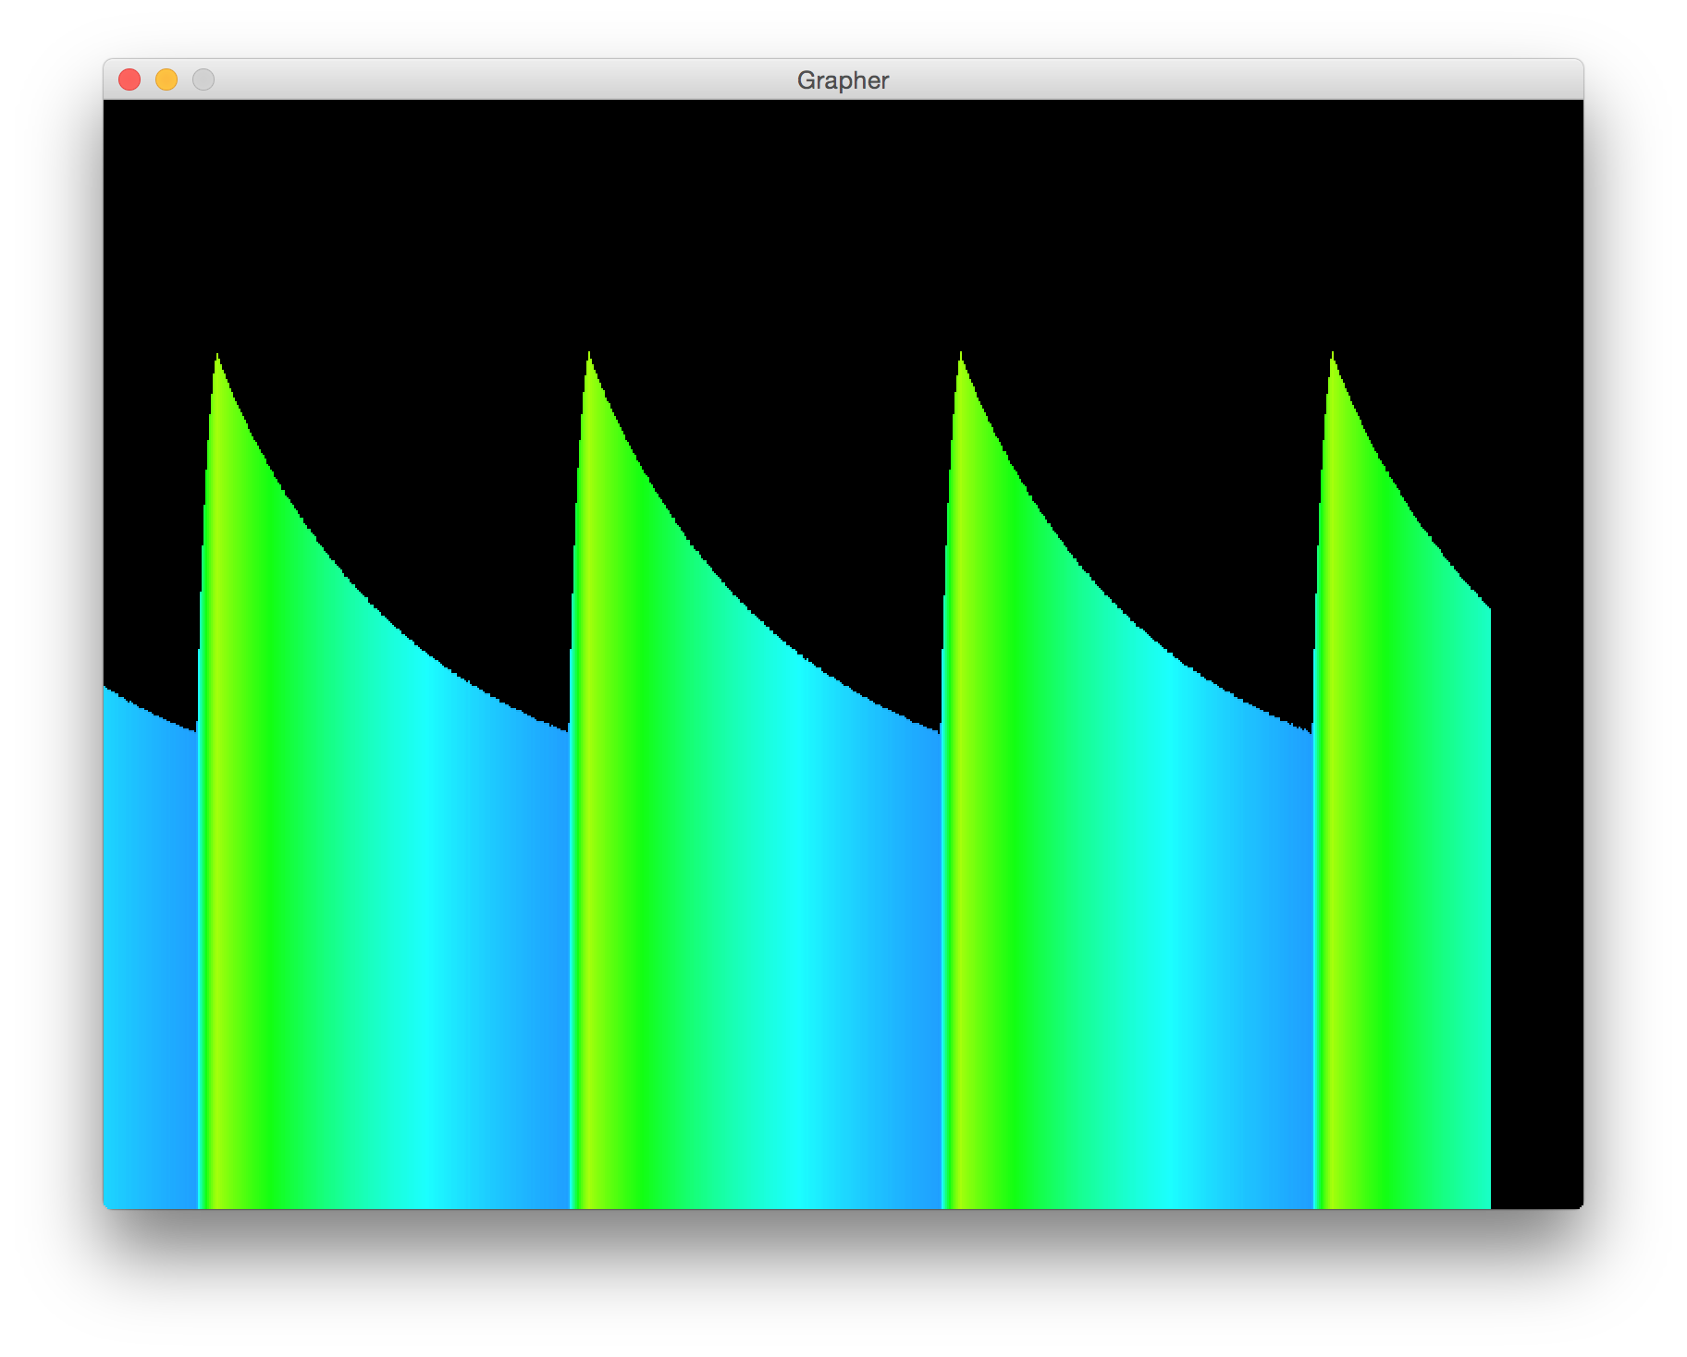Click the Grapher title text
Image resolution: width=1687 pixels, height=1357 pixels.
(x=843, y=81)
